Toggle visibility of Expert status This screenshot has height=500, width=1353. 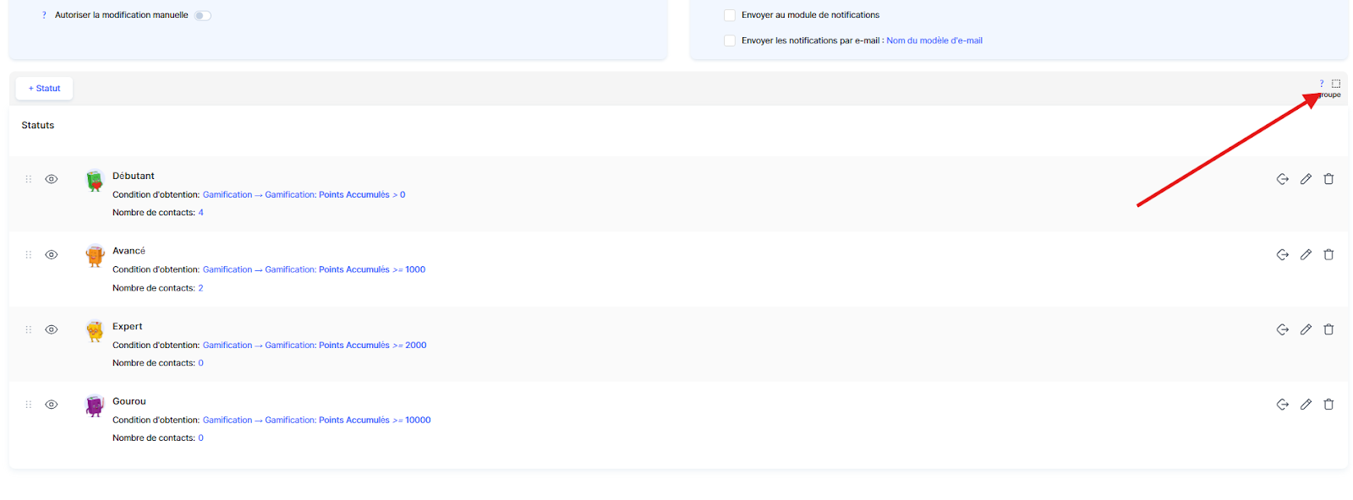coord(52,329)
